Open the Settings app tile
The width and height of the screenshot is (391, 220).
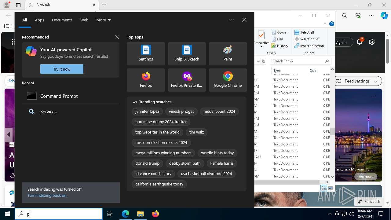tap(146, 54)
